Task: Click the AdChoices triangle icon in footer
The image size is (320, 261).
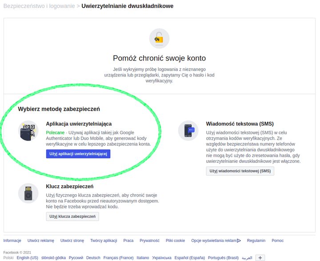Action: (x=239, y=241)
